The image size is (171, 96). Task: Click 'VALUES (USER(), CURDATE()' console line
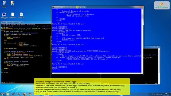[87, 59]
